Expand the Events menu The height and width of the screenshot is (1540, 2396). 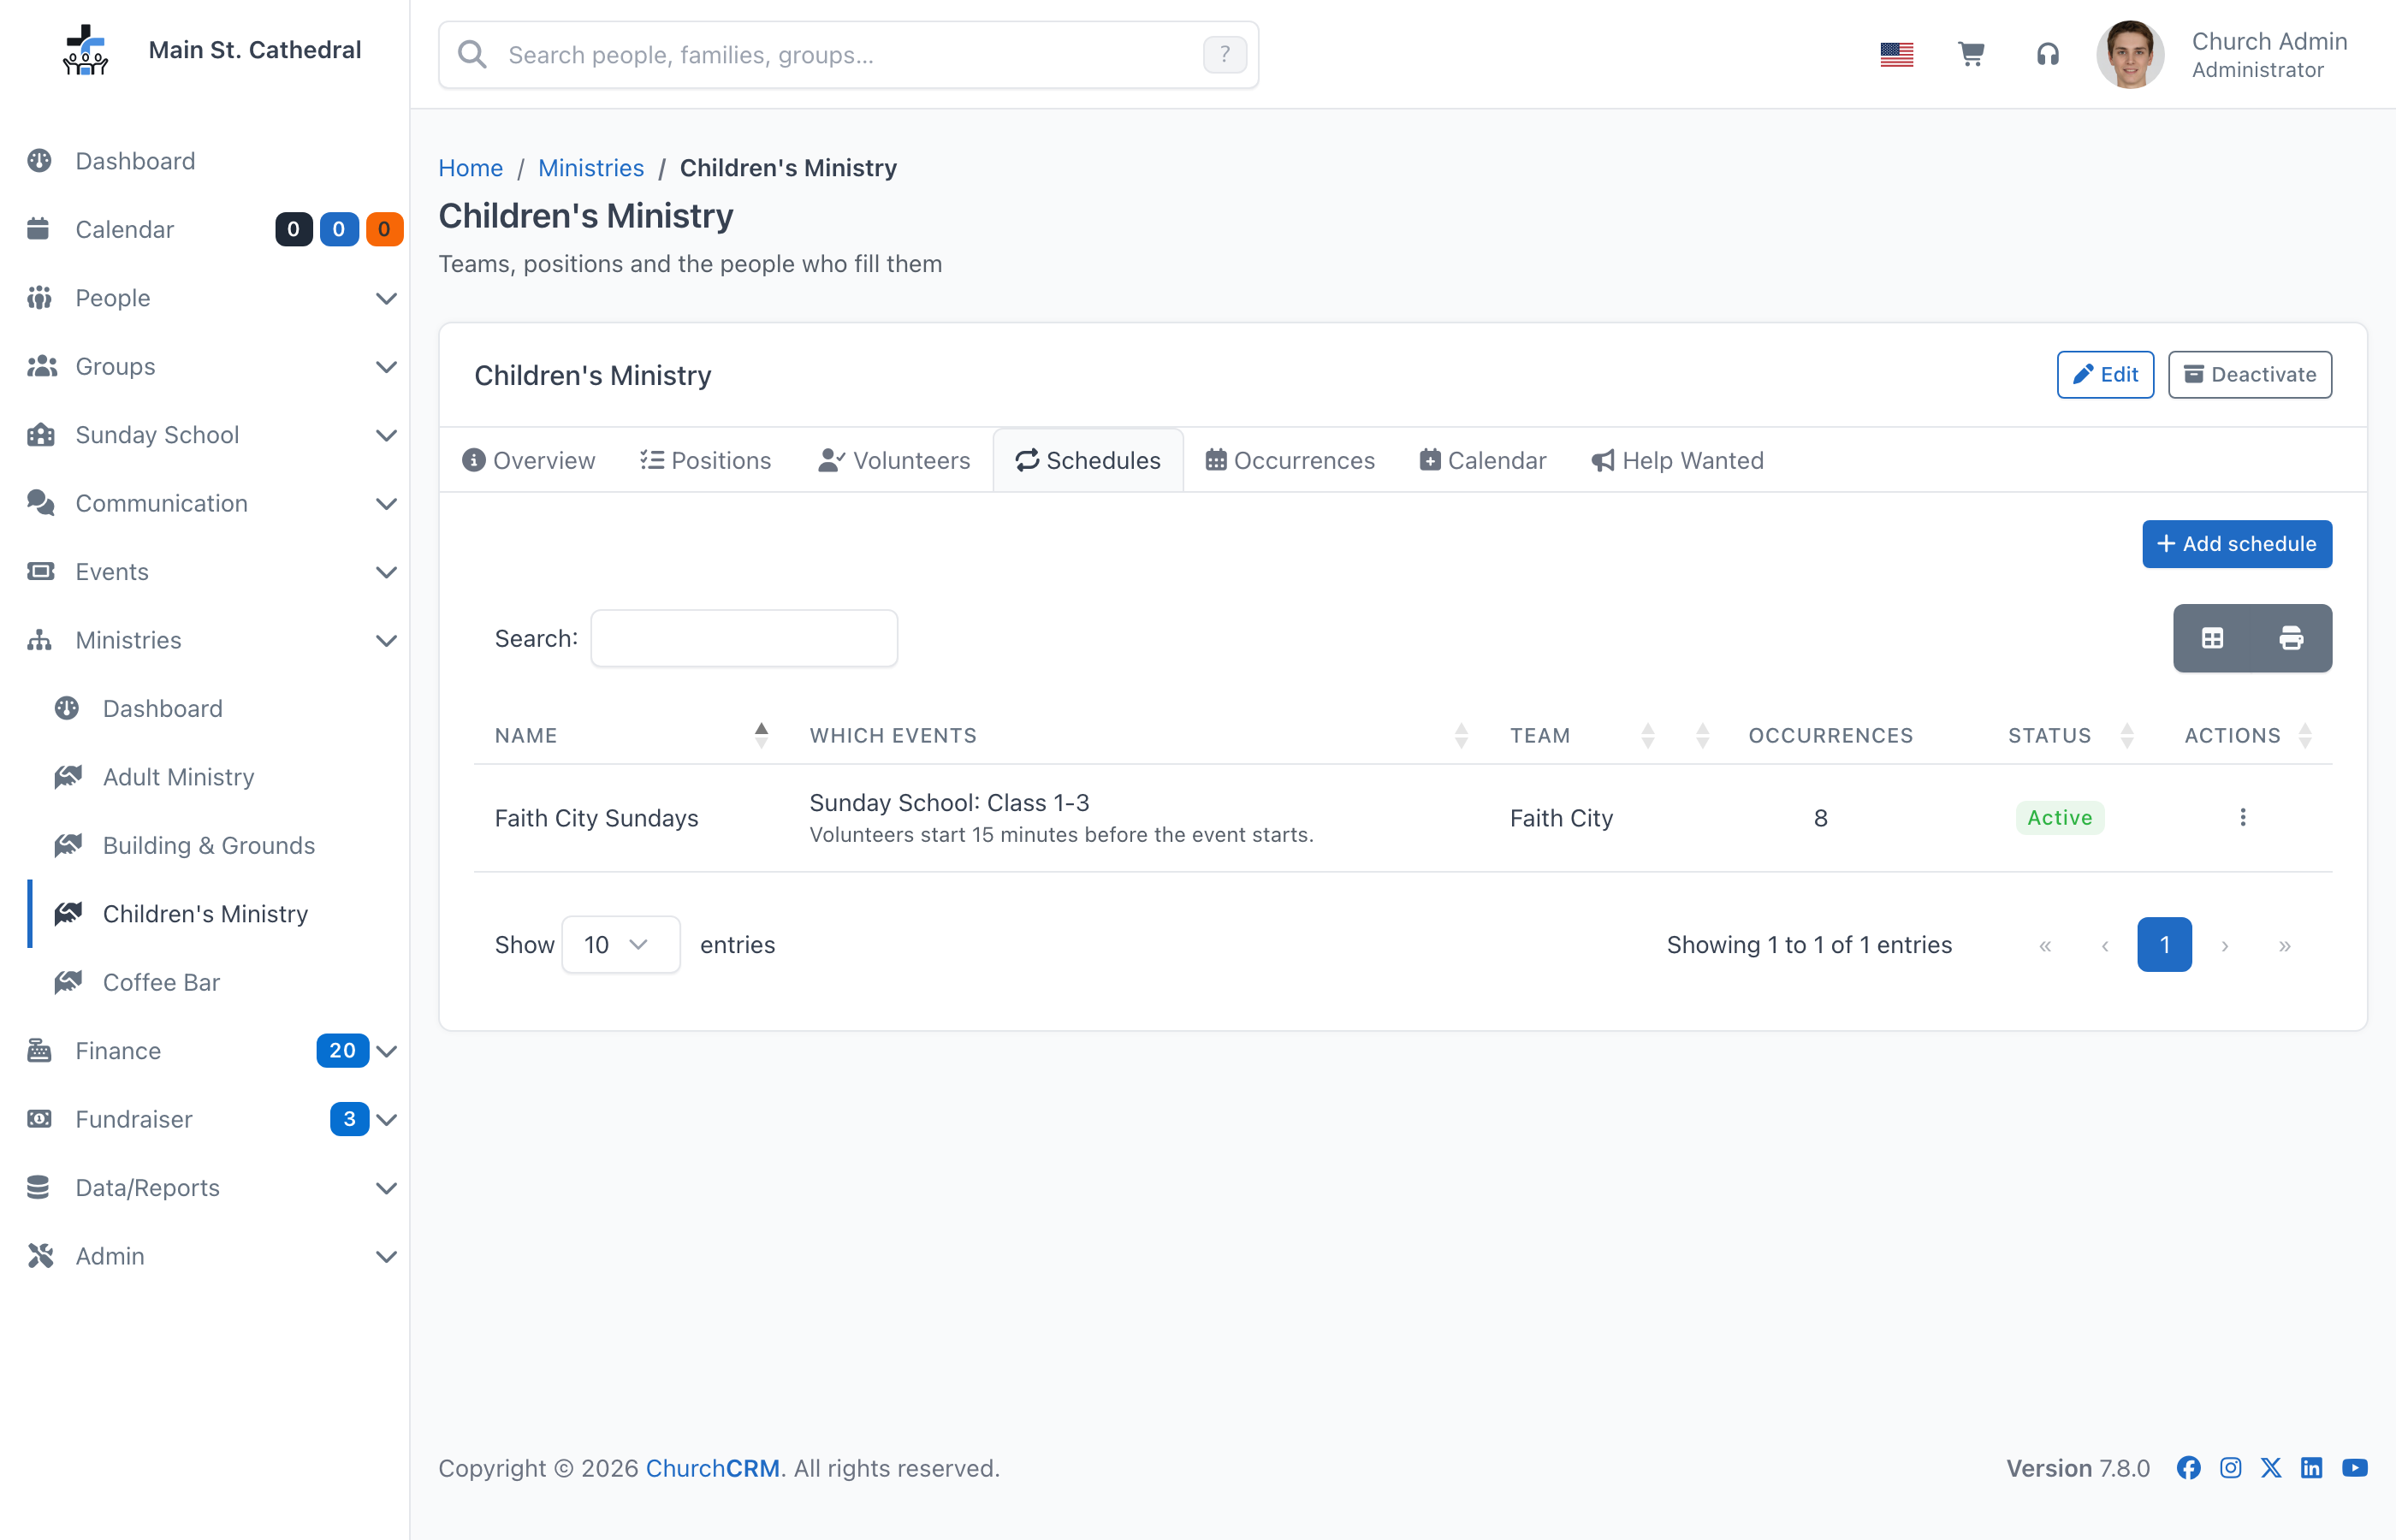click(x=205, y=572)
